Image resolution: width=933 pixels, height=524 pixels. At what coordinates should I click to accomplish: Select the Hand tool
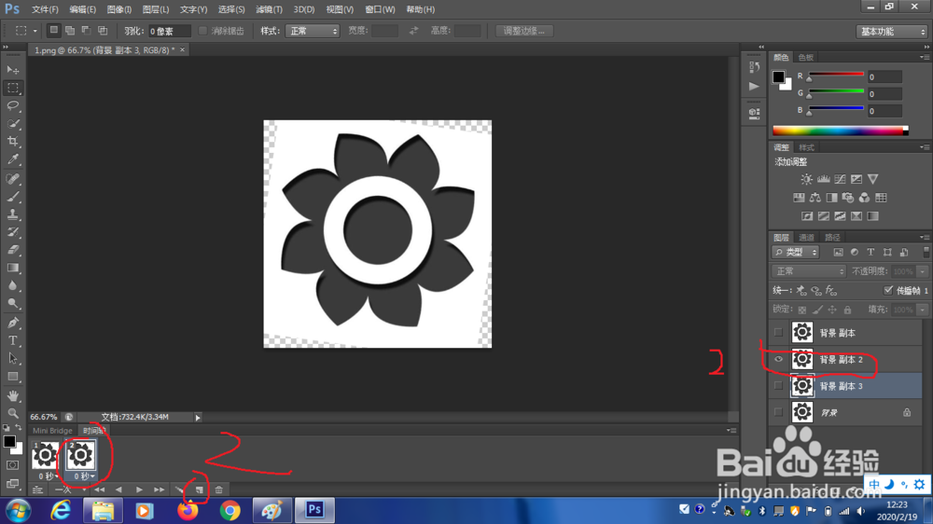click(13, 395)
